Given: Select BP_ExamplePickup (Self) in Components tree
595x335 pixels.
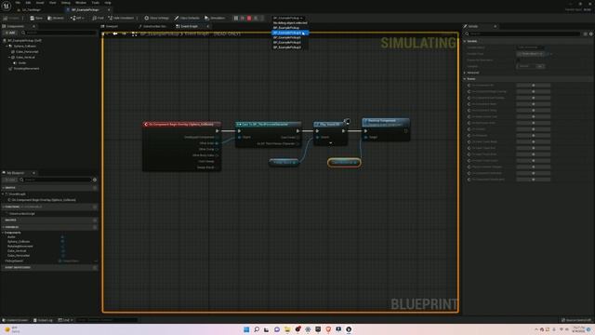Looking at the screenshot, I should 24,40.
